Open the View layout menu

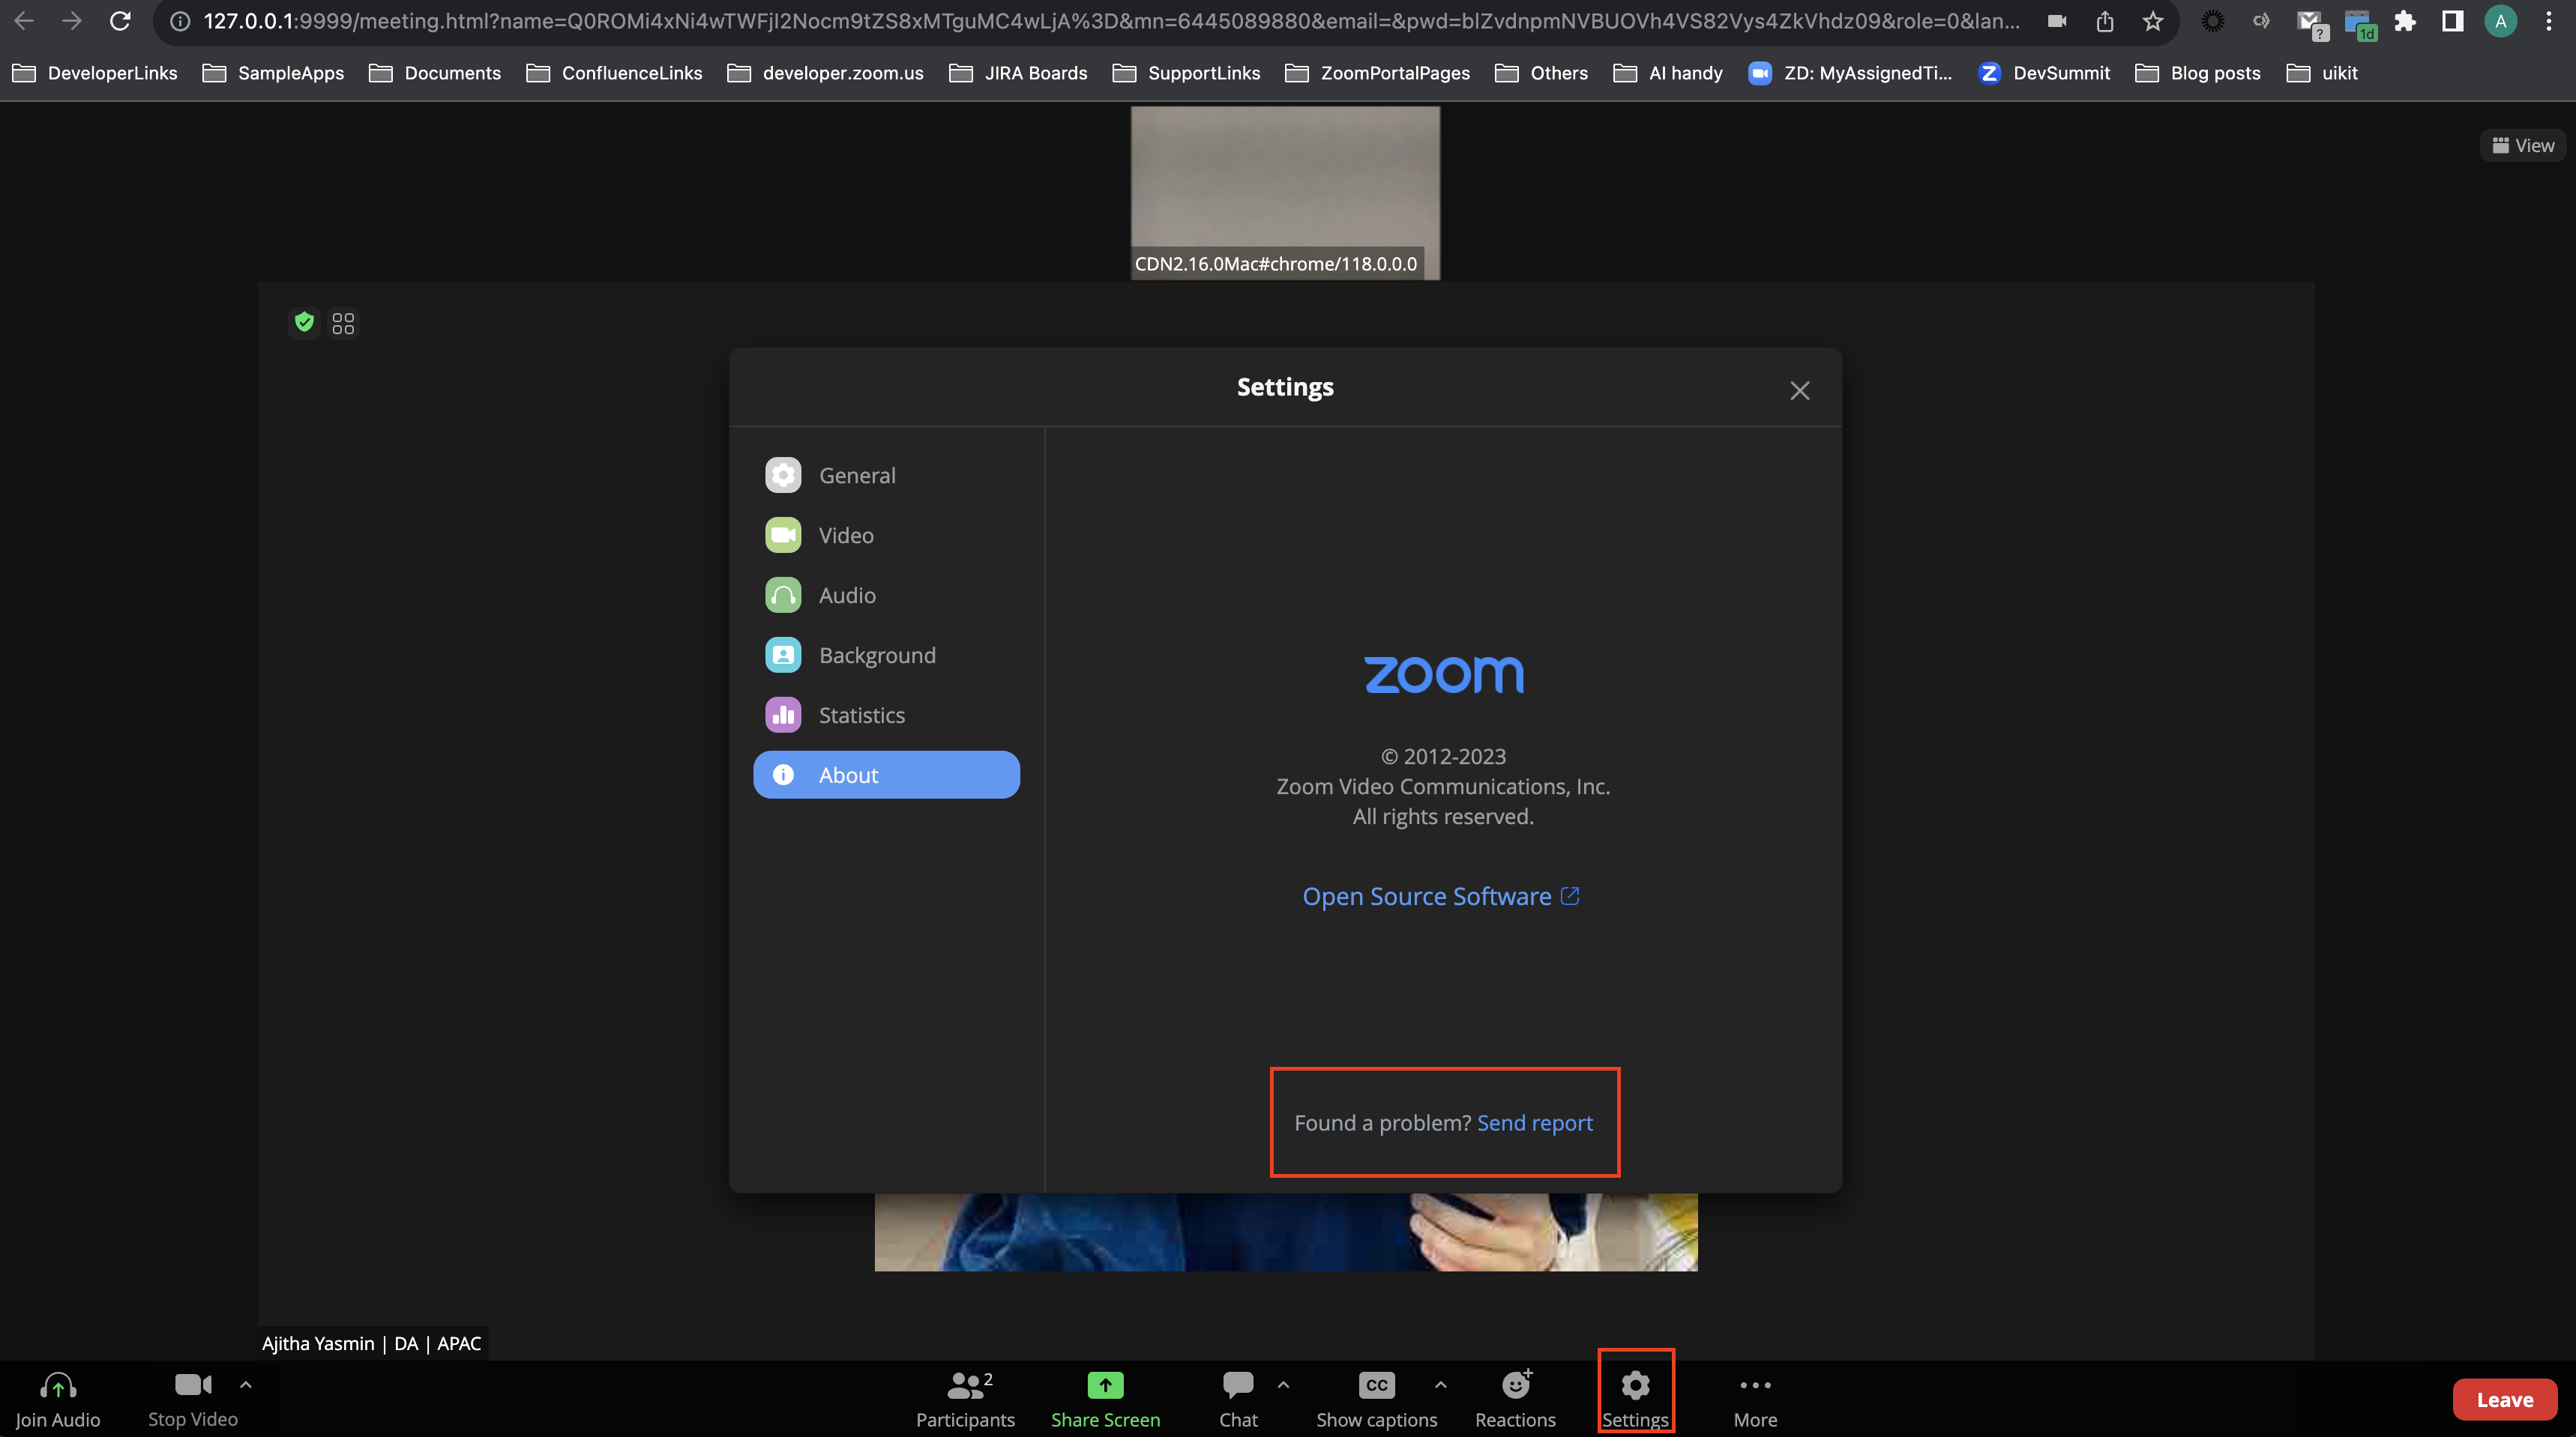point(2522,146)
